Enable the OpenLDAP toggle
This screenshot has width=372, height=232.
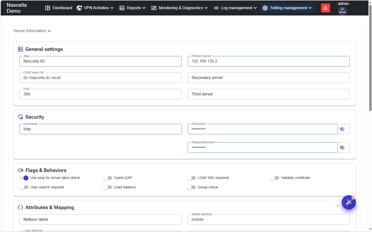click(108, 178)
